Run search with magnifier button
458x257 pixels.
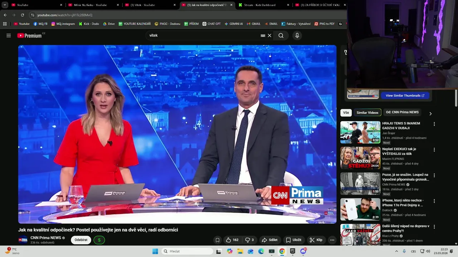point(281,35)
